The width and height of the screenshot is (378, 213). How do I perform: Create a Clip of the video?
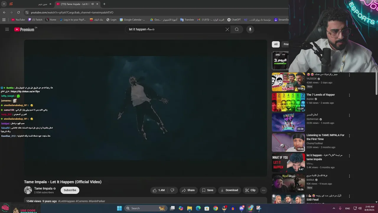pyautogui.click(x=250, y=190)
